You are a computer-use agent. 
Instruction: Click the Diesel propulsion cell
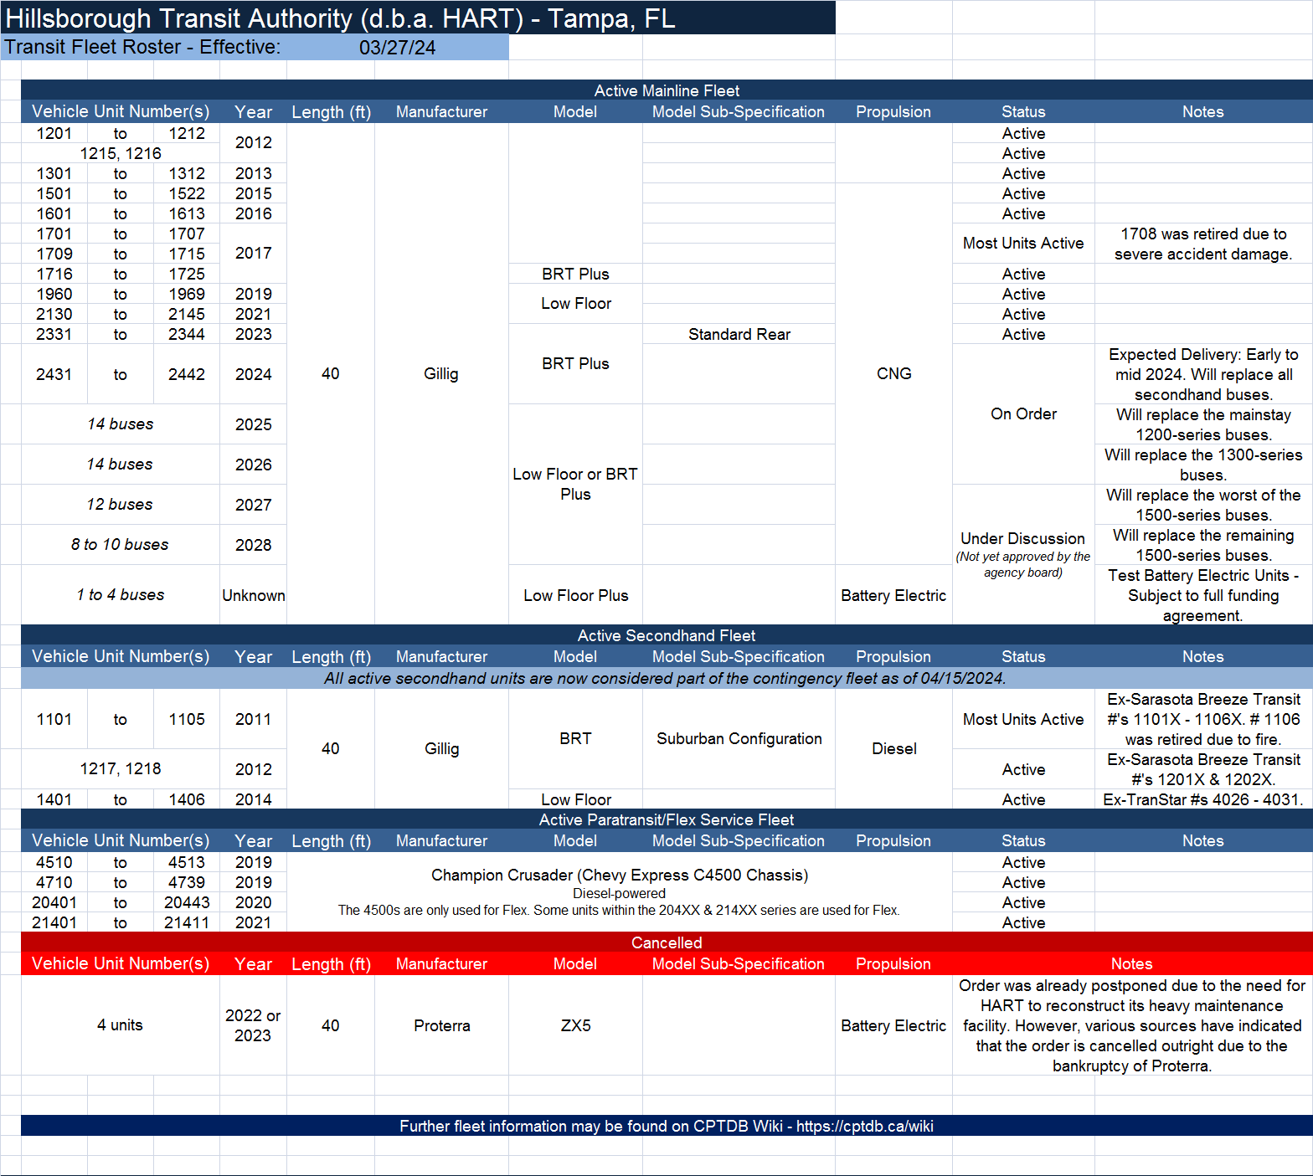(x=893, y=748)
